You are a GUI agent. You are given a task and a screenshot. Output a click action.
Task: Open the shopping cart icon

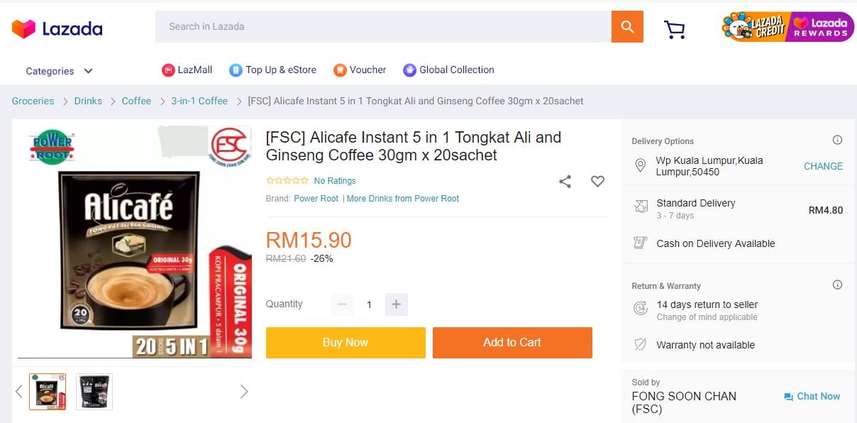[x=674, y=29]
